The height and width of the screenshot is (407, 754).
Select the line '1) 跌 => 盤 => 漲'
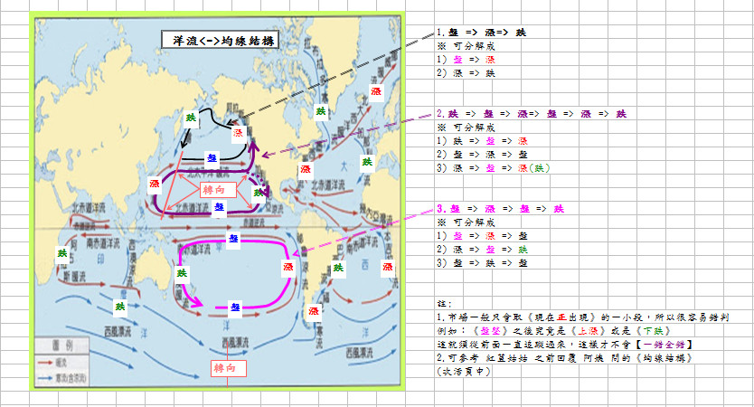[482, 141]
